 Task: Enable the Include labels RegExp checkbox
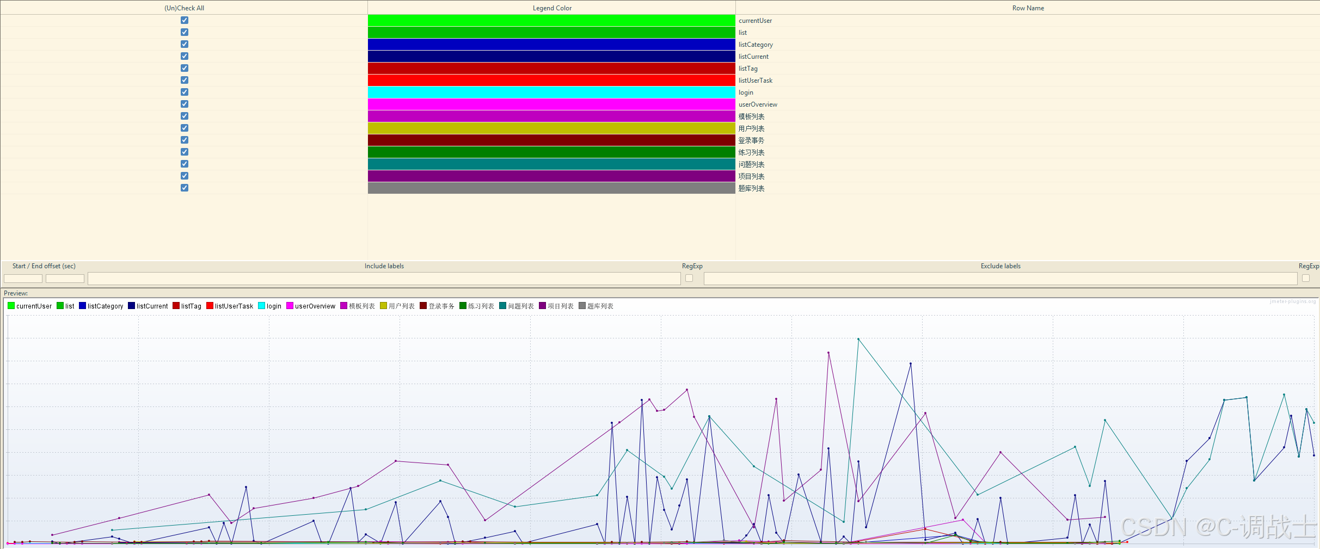[689, 278]
